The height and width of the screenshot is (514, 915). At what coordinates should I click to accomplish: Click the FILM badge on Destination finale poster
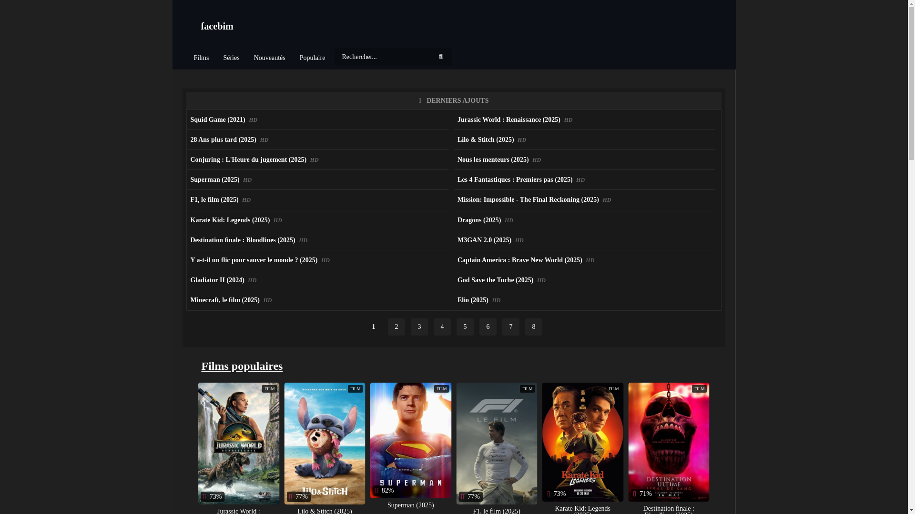699,389
